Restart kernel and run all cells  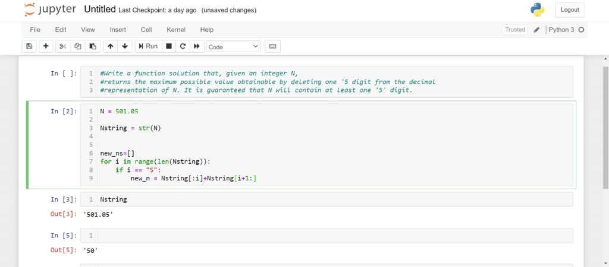point(197,46)
